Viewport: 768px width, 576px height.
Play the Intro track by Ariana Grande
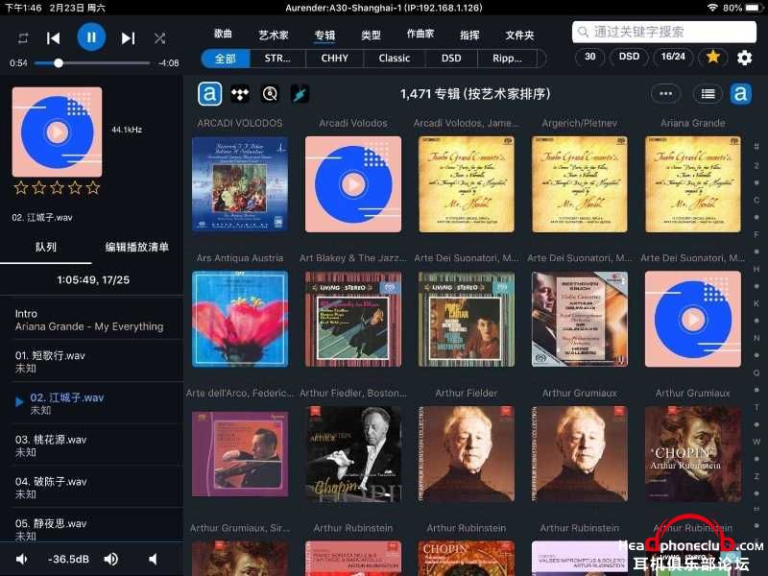click(x=92, y=320)
